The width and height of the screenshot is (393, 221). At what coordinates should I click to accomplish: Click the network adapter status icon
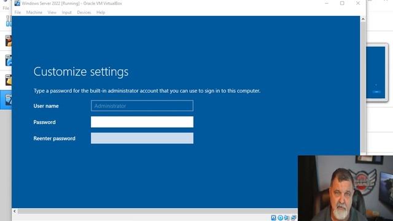[294, 218]
